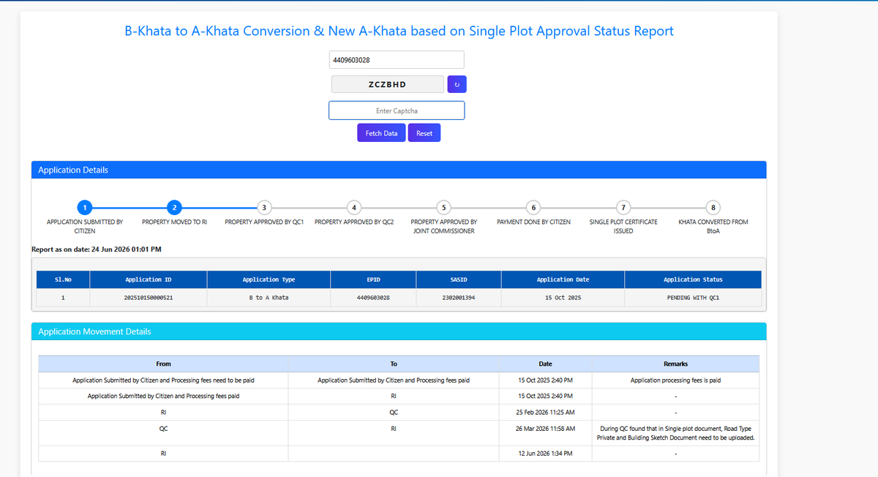The height and width of the screenshot is (477, 878).
Task: Select step 7 circle Single Plot Certificate
Action: click(x=623, y=206)
